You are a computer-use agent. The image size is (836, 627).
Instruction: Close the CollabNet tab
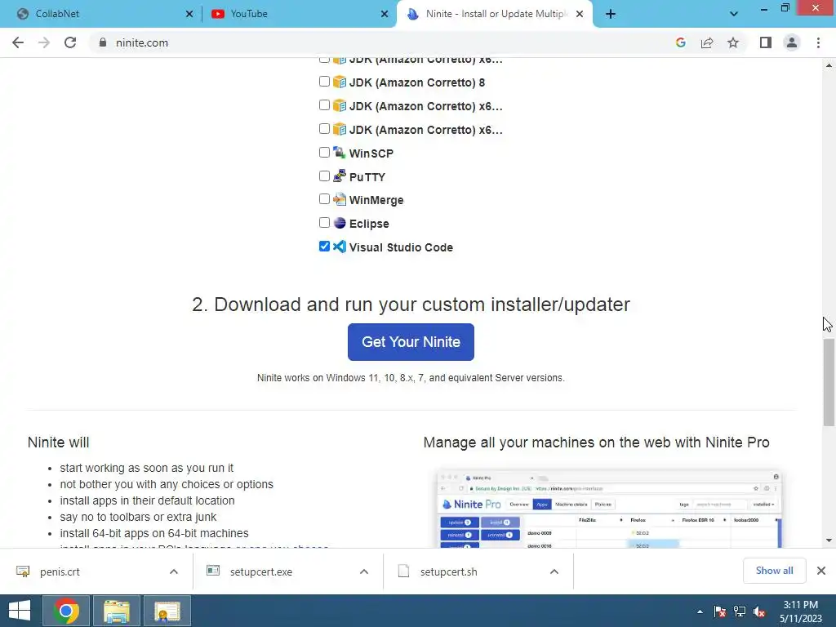(189, 14)
